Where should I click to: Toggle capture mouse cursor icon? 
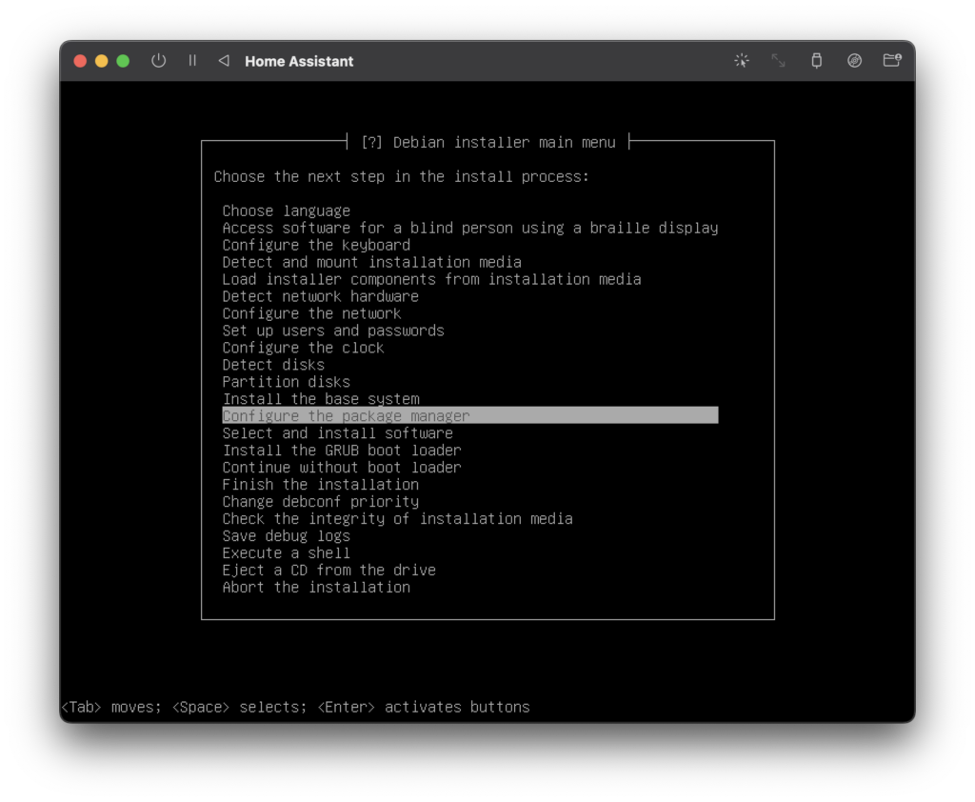click(x=741, y=60)
